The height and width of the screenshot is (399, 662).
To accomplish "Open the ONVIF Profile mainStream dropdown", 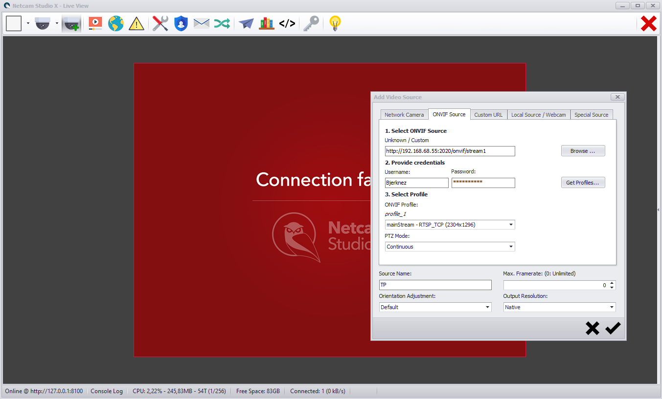I will point(450,225).
